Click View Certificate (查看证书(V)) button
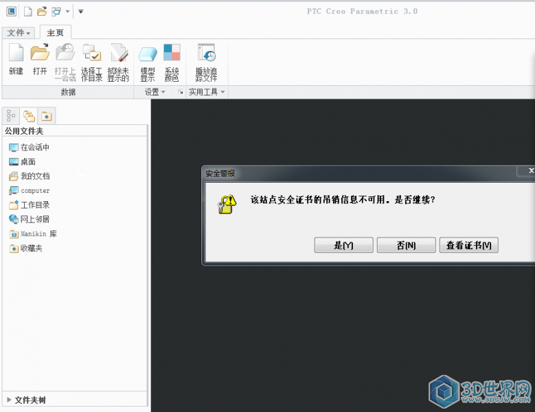The height and width of the screenshot is (412, 535). click(469, 245)
